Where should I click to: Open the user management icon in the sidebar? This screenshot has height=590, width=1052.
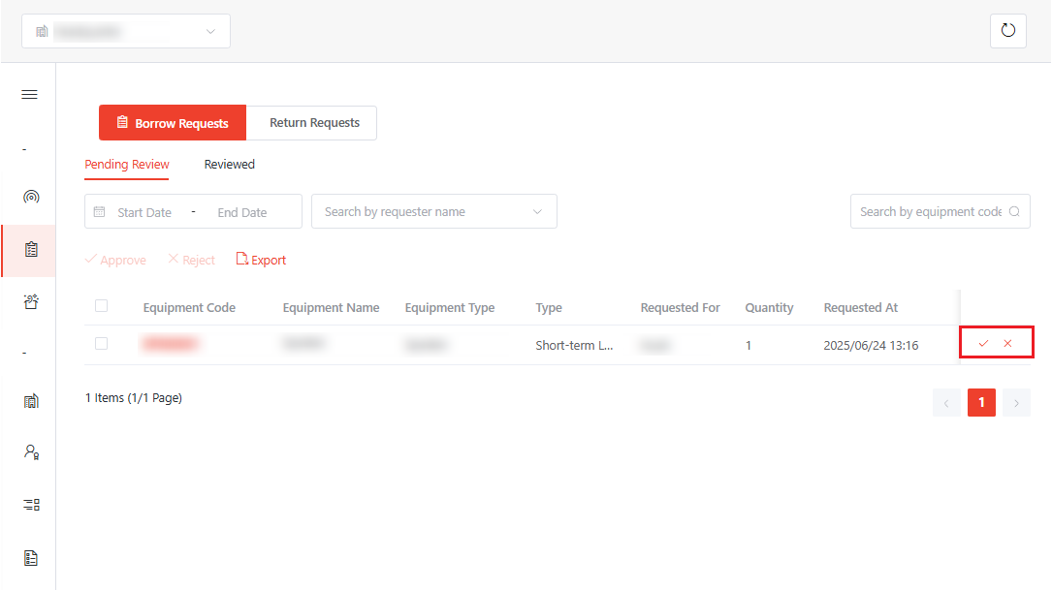pos(30,451)
